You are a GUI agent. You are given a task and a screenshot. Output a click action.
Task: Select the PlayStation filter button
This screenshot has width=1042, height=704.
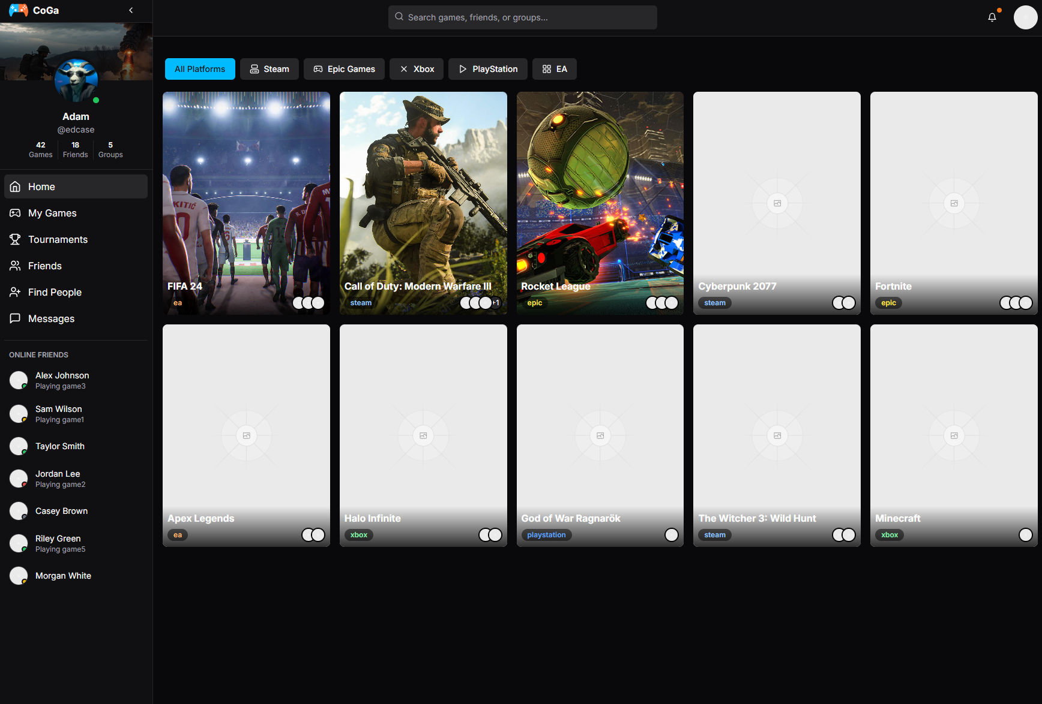[x=488, y=69]
